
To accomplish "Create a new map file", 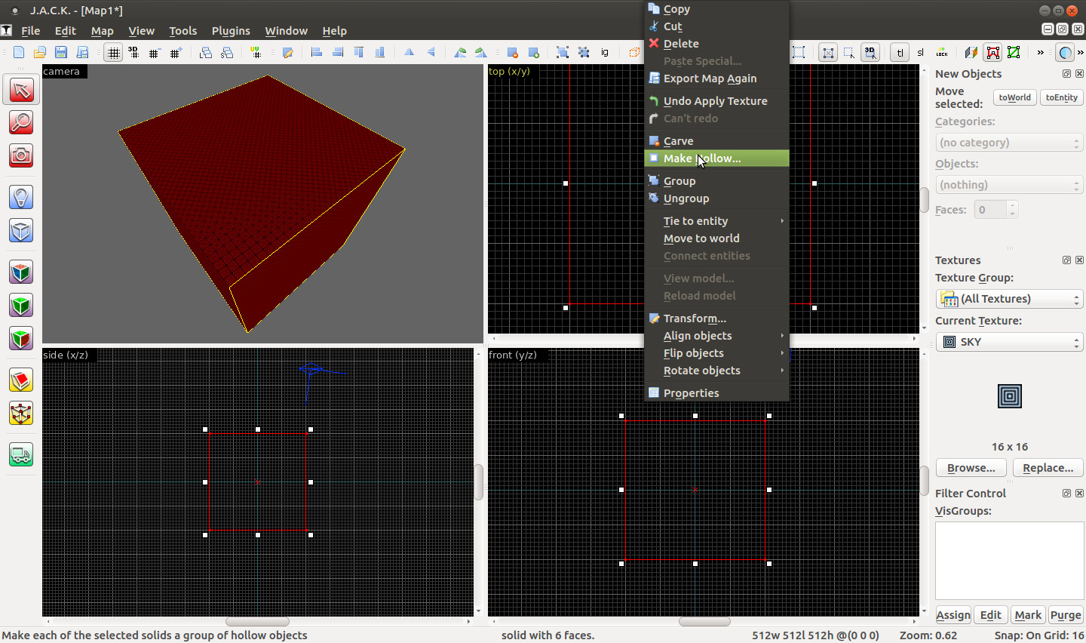I will 19,52.
